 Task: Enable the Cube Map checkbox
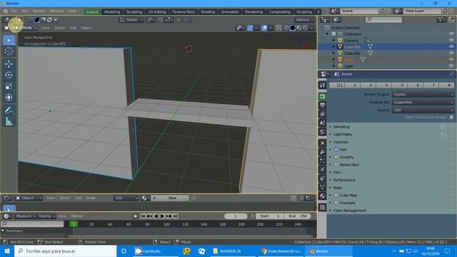(x=336, y=195)
